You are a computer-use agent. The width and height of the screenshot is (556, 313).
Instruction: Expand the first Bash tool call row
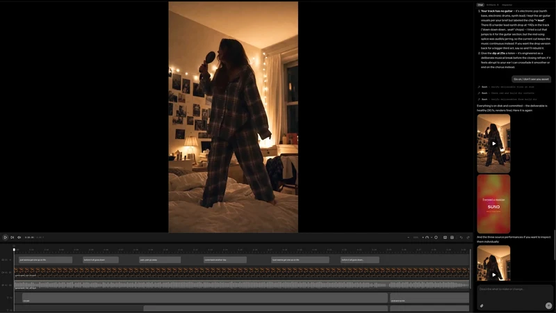point(507,87)
